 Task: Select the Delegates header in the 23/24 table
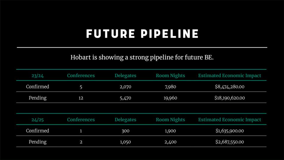[125, 76]
